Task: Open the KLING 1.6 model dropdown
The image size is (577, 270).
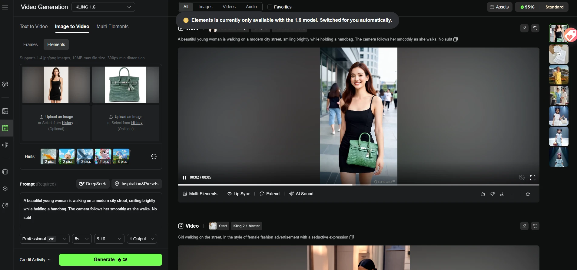Action: tap(103, 7)
